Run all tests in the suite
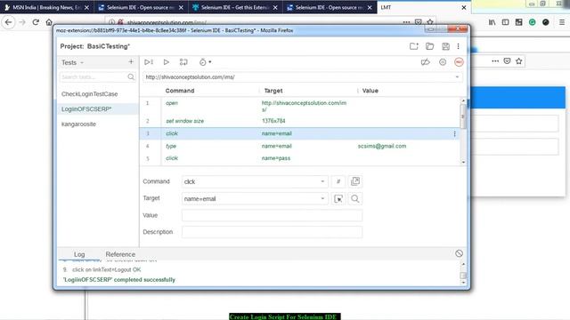Image resolution: width=570 pixels, height=320 pixels. [x=149, y=62]
